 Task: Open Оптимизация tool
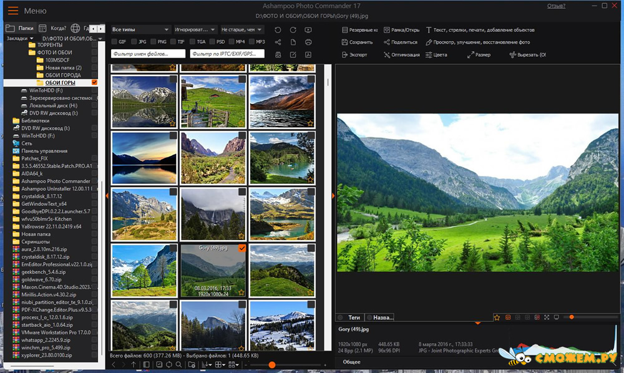pos(401,55)
